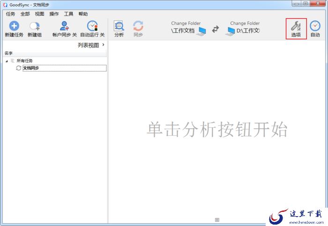
Task: Open the 工具 (Tools) menu
Action: pyautogui.click(x=68, y=14)
